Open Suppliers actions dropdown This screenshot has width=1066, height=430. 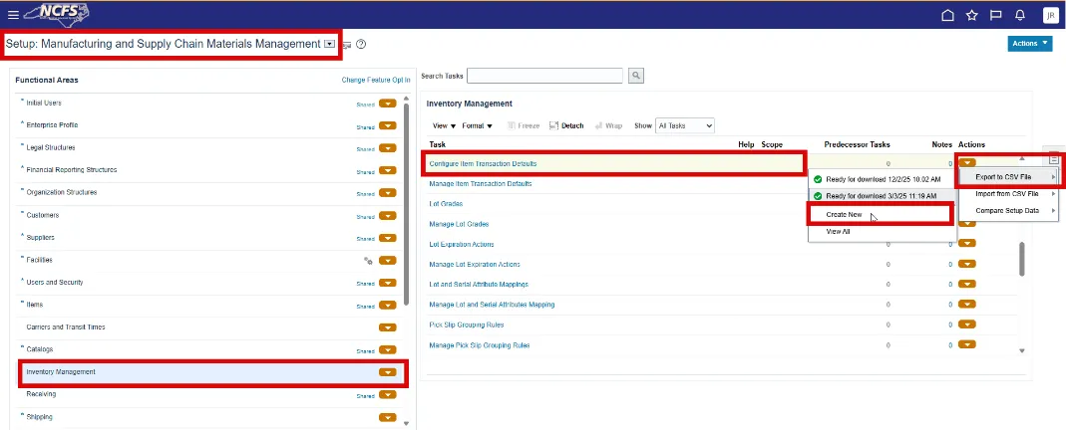388,238
